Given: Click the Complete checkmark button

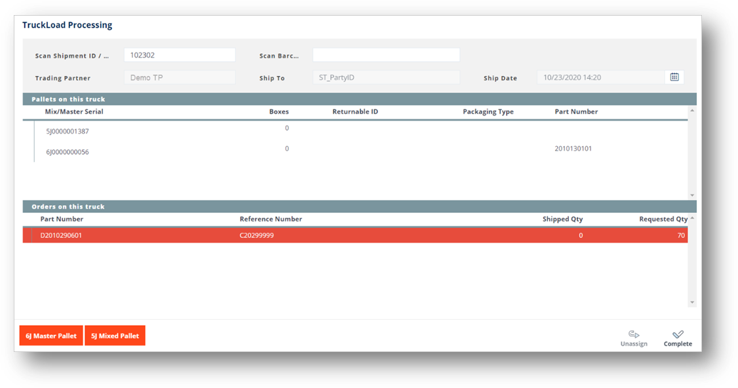Looking at the screenshot, I should click(x=678, y=338).
